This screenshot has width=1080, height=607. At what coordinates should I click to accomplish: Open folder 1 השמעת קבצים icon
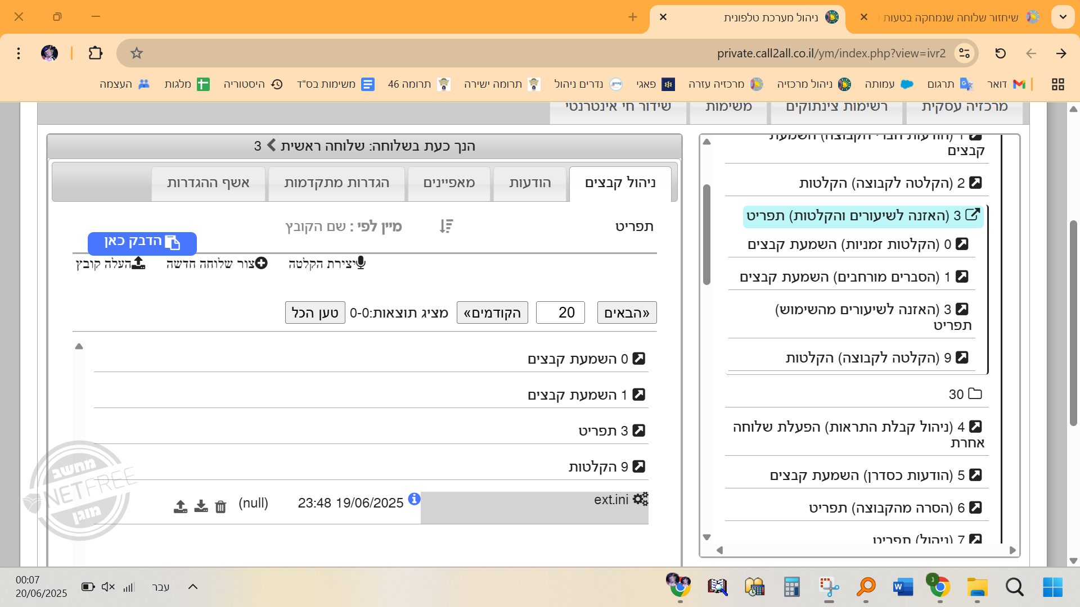[x=639, y=395]
